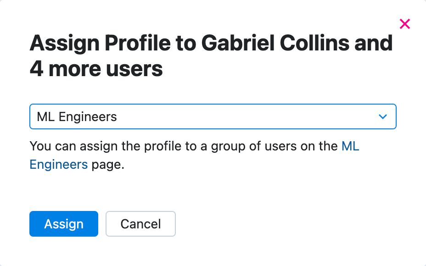The width and height of the screenshot is (426, 266).
Task: Click Cancel instead of assigning
Action: point(140,224)
